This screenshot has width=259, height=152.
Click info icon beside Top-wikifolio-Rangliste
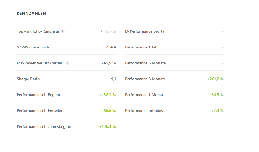pos(63,31)
